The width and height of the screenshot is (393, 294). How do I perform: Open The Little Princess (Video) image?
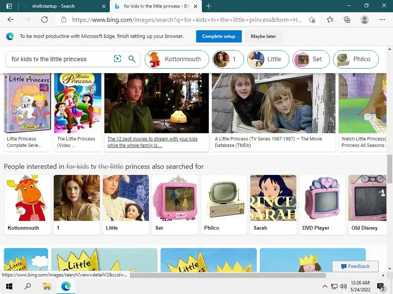pos(78,103)
